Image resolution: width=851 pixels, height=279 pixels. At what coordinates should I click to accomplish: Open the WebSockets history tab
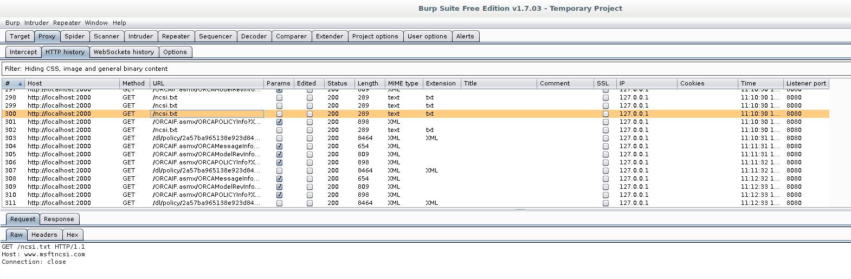tap(124, 52)
